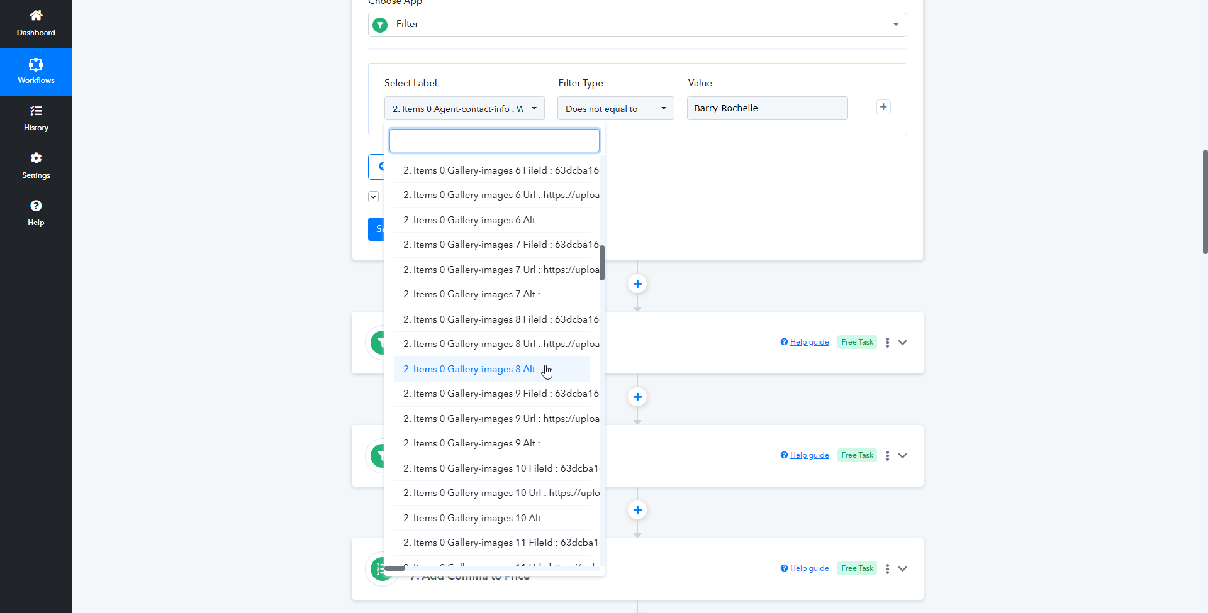Image resolution: width=1208 pixels, height=613 pixels.
Task: Pick 'Gallery-images 7 Url' option
Action: pyautogui.click(x=492, y=270)
